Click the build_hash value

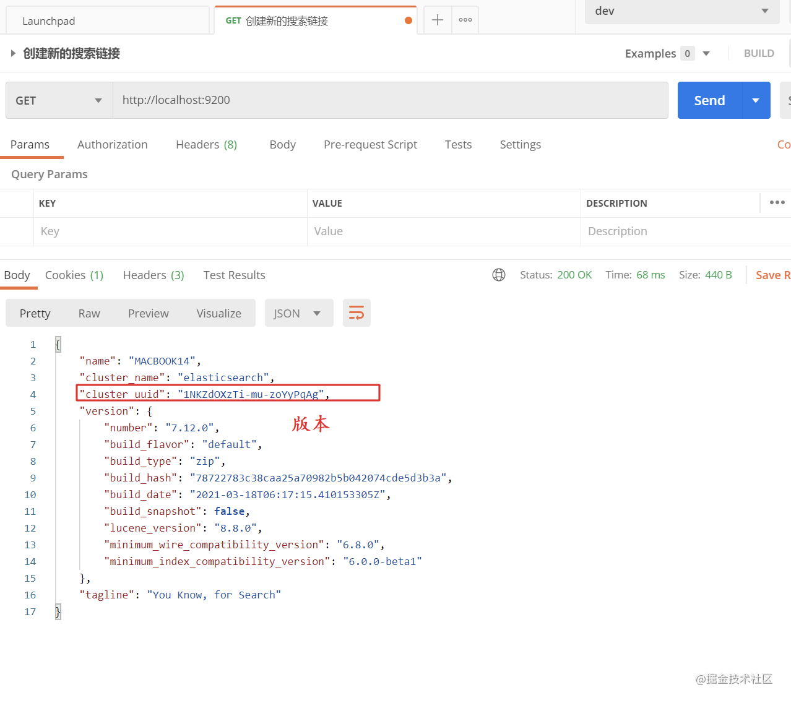318,478
